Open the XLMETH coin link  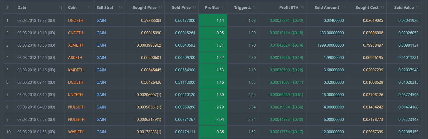point(75,45)
